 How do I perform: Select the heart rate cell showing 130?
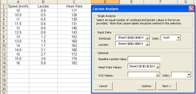pos(74,20)
